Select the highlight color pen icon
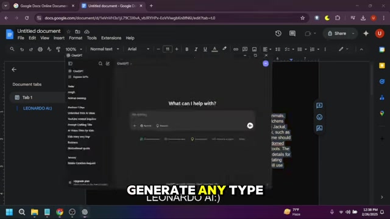390x219 pixels. pos(224,49)
